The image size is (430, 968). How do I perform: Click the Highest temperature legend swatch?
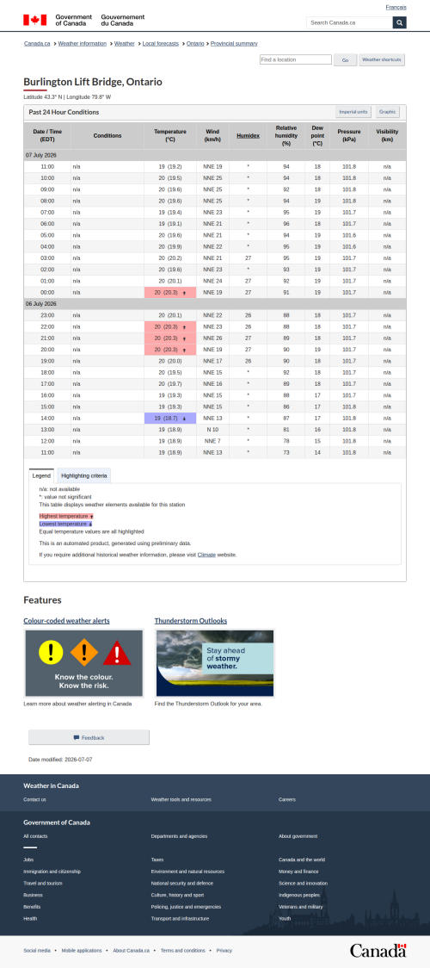[x=66, y=516]
